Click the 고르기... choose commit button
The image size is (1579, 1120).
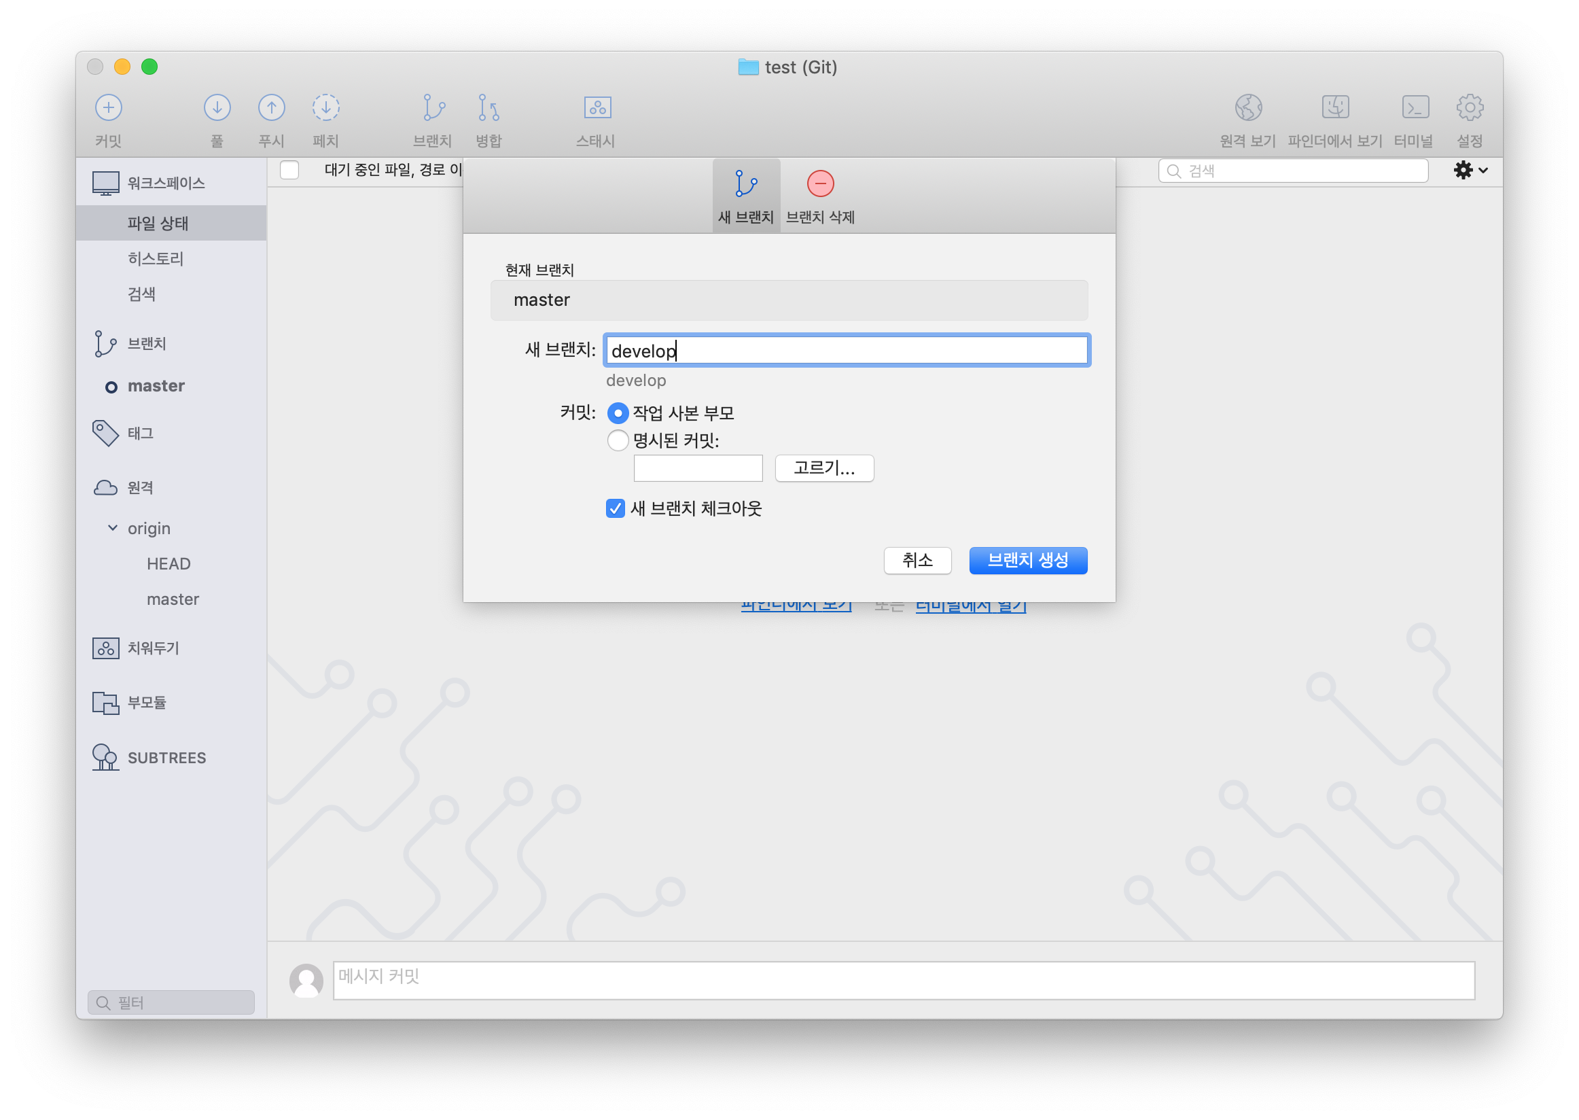click(824, 468)
